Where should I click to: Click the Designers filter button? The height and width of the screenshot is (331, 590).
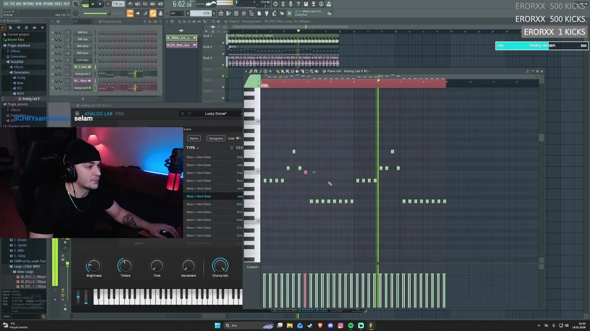click(x=216, y=138)
